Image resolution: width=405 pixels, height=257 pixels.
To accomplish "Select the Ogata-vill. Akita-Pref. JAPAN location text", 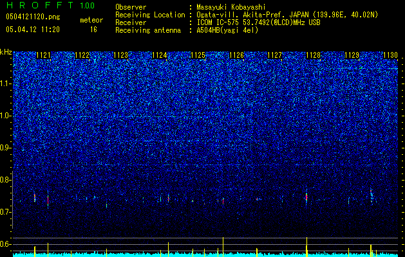I will (287, 15).
